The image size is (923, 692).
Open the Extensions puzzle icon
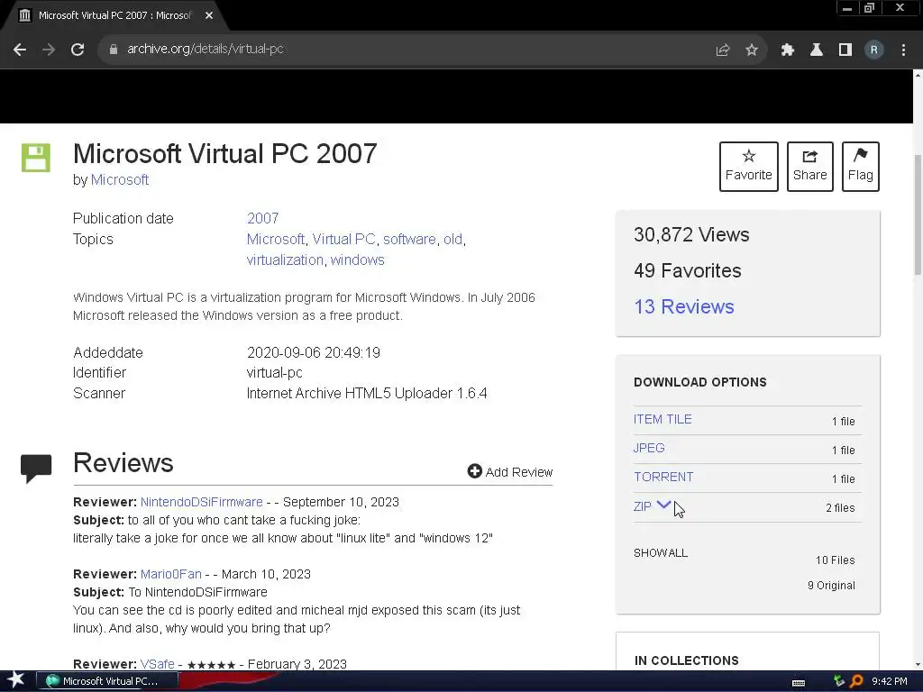[788, 50]
